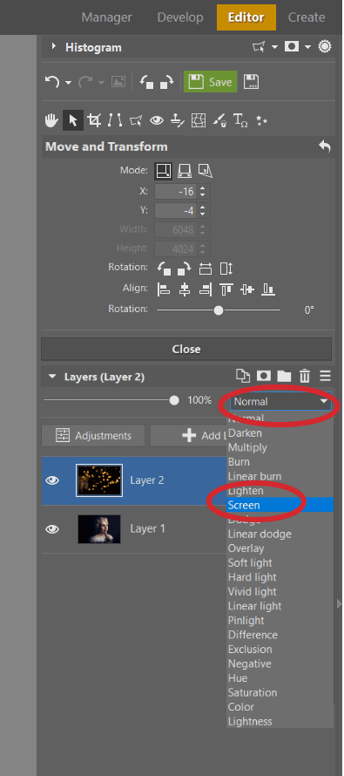
Task: Open dropdown next to Histogram mask icon
Action: click(307, 47)
